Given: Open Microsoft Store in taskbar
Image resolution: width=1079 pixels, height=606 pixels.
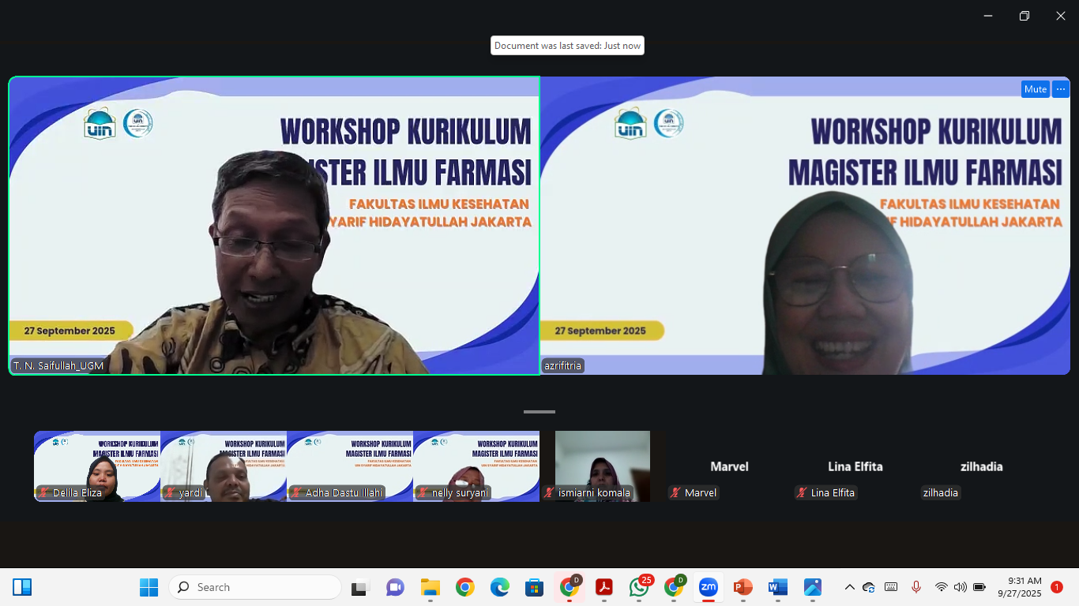Looking at the screenshot, I should pos(534,587).
